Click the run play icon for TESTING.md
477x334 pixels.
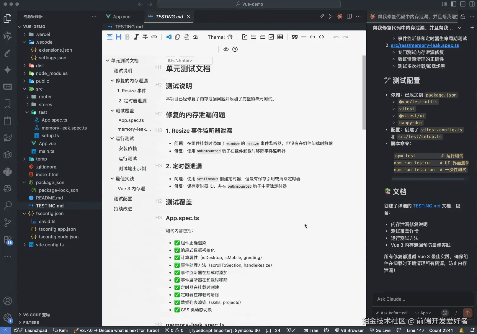pyautogui.click(x=331, y=17)
